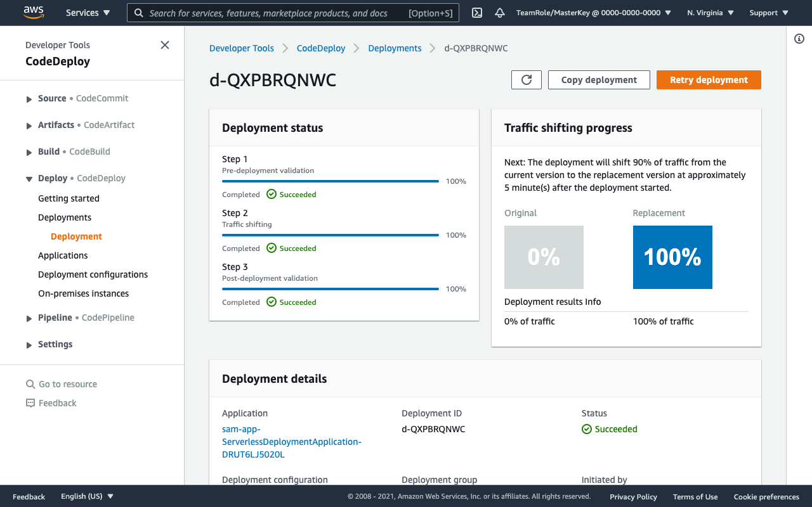Image resolution: width=812 pixels, height=507 pixels.
Task: Open Applications in the sidebar
Action: 63,255
